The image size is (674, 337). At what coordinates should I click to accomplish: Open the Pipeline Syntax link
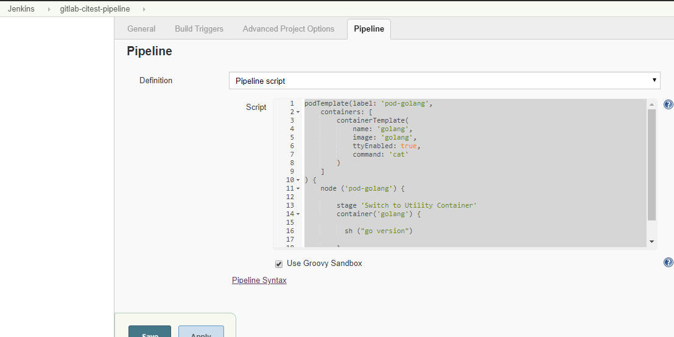tap(259, 280)
